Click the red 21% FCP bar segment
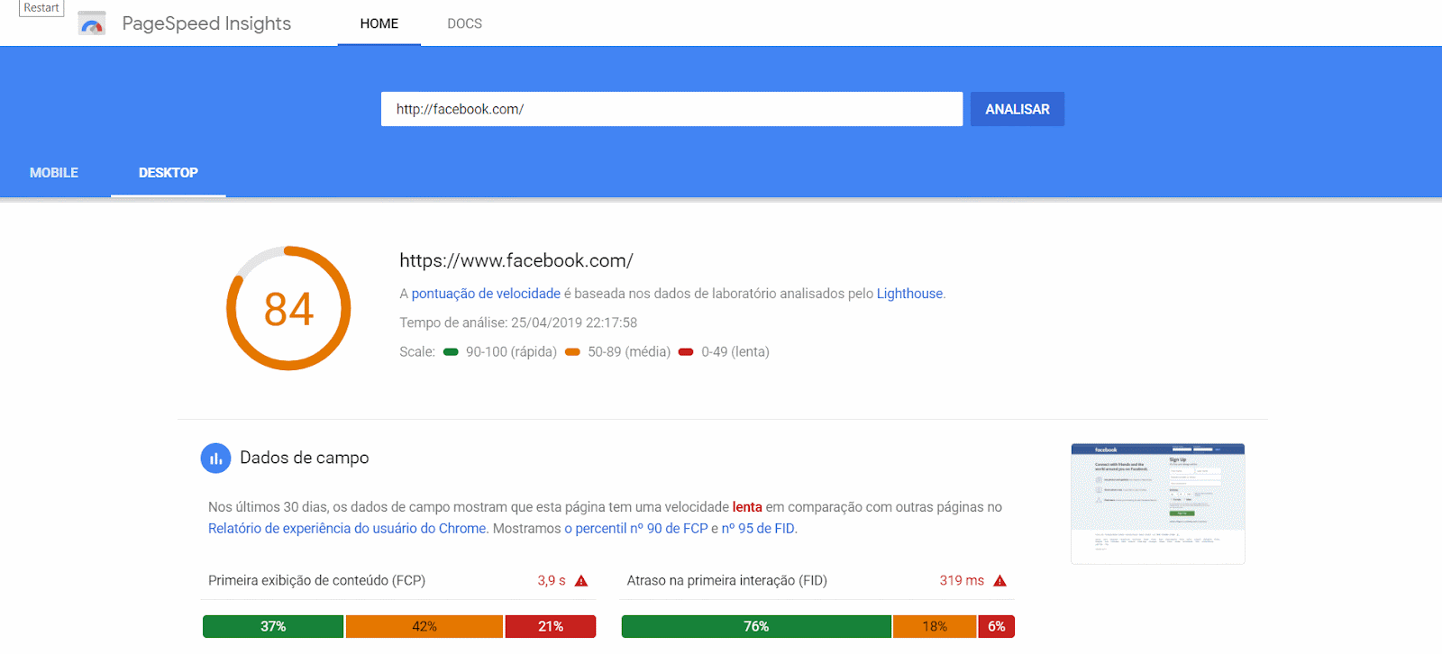The width and height of the screenshot is (1442, 654). coord(551,627)
